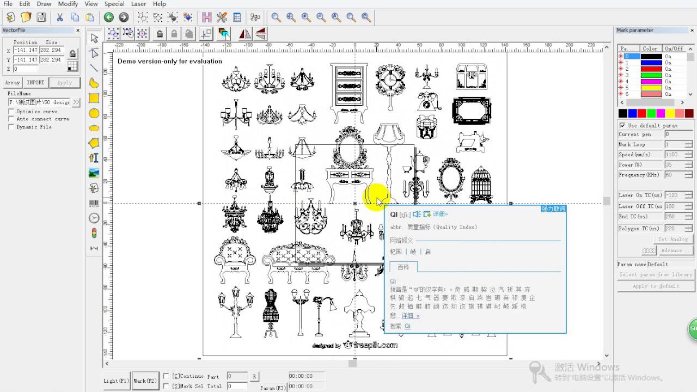This screenshot has height=392, width=697.
Task: Select the node edit tool
Action: [94, 53]
